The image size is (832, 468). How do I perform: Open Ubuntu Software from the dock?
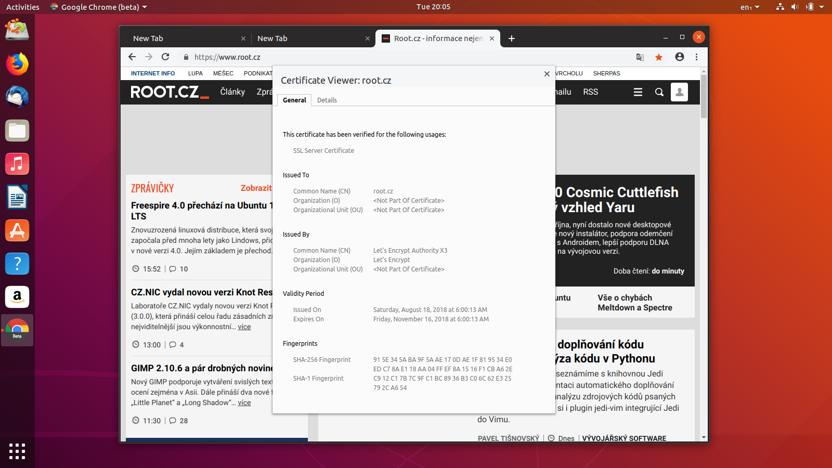[x=17, y=230]
